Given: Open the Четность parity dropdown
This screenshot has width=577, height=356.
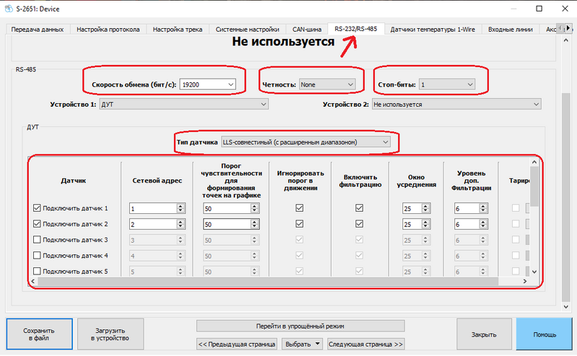Looking at the screenshot, I should click(327, 84).
